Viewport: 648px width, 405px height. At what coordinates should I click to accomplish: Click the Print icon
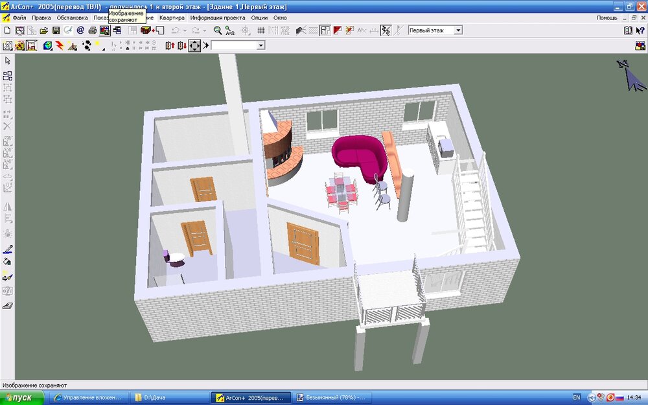(93, 30)
